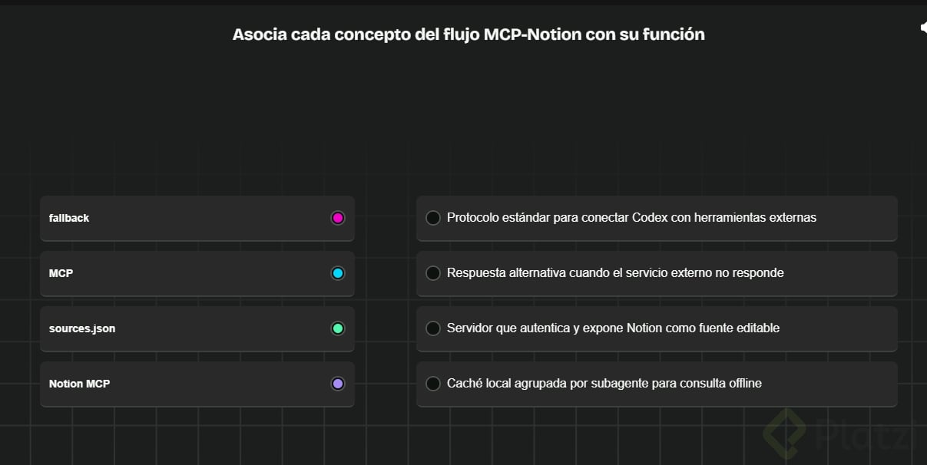Click the MCP concept label
Screen dimensions: 927x465
pyautogui.click(x=61, y=273)
